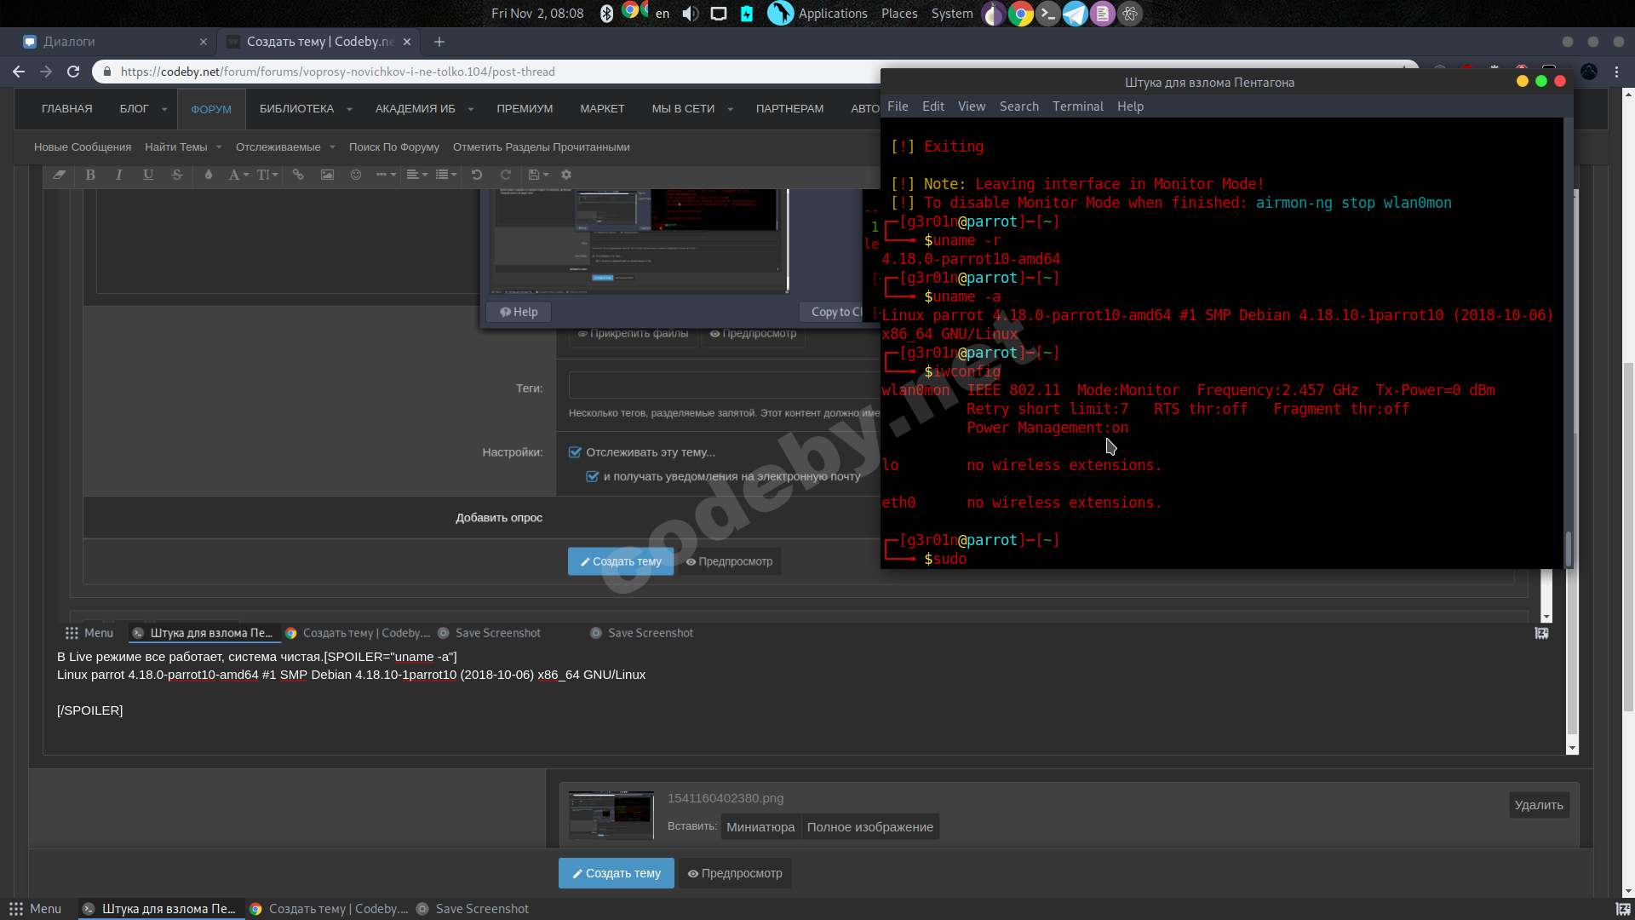Expand the list formatting dropdown
Screen dimensions: 1635x920
(446, 175)
